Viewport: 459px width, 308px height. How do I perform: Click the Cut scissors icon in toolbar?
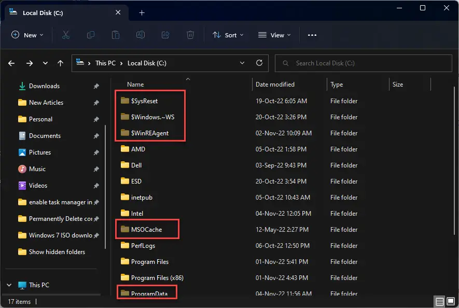(x=65, y=35)
